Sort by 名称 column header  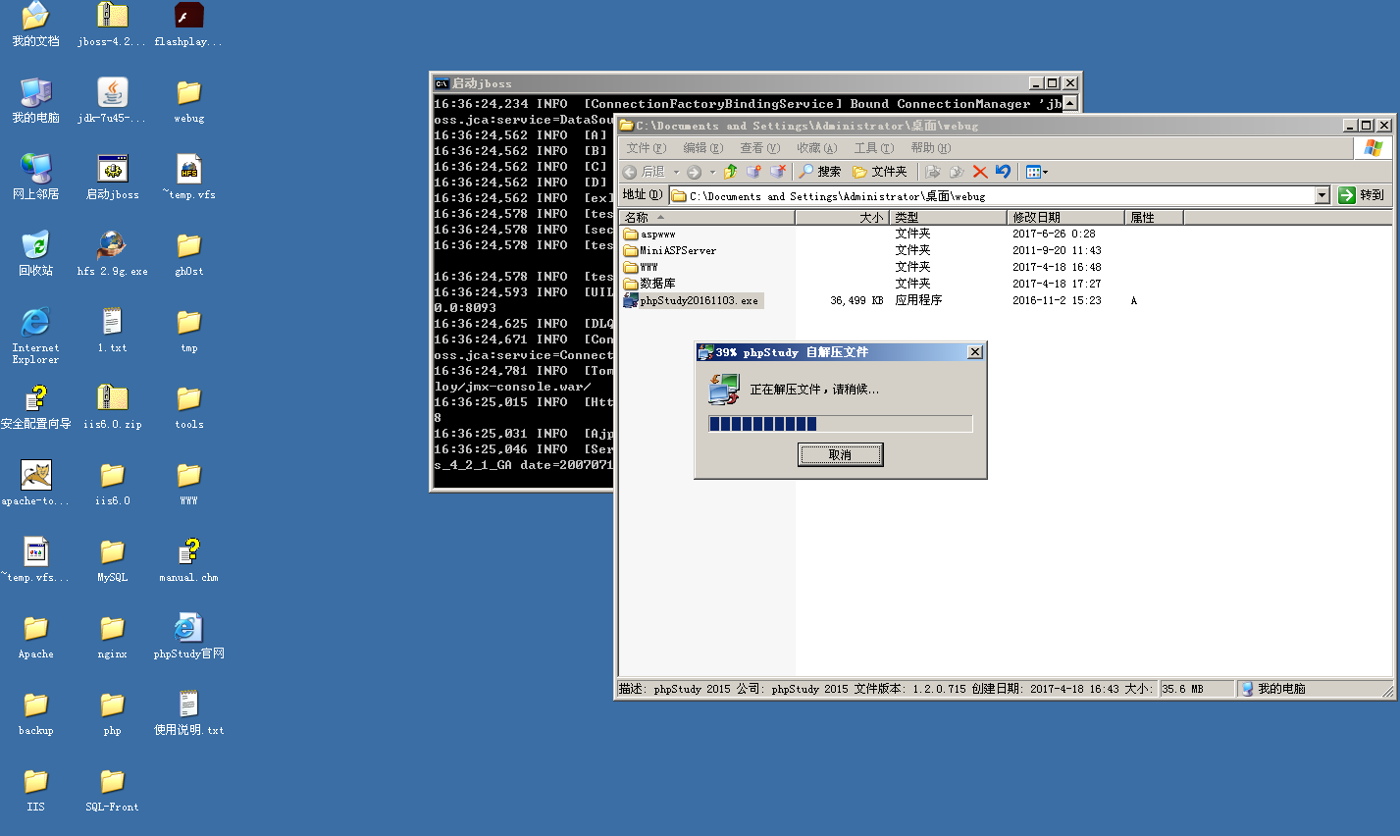pyautogui.click(x=706, y=217)
